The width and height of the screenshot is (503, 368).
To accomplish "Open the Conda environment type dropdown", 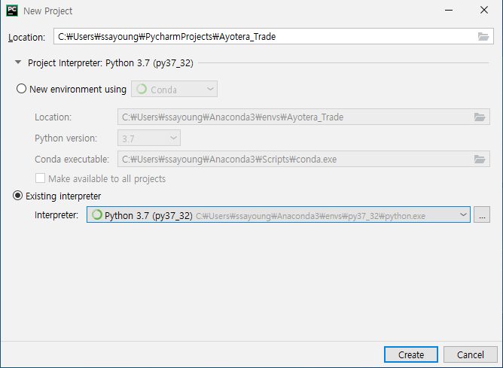I will coord(174,89).
